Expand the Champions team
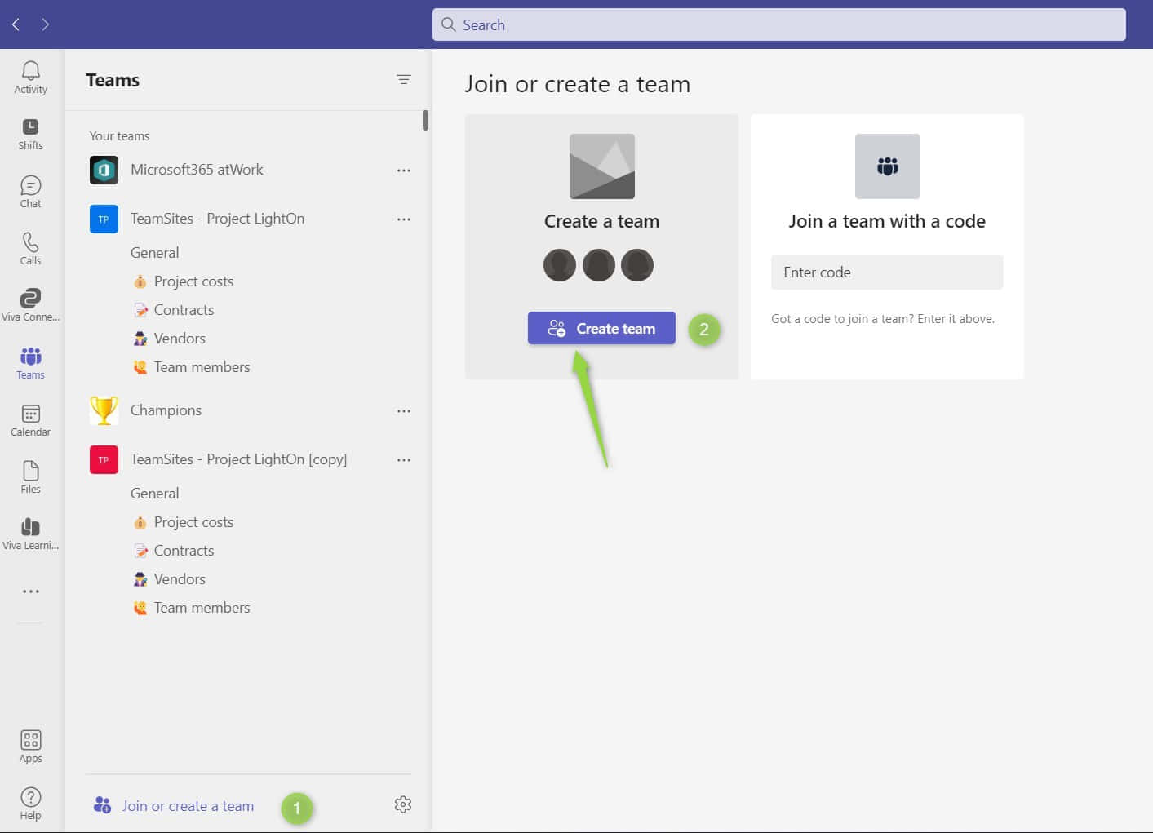Screen dimensions: 1153x833 click(x=166, y=410)
